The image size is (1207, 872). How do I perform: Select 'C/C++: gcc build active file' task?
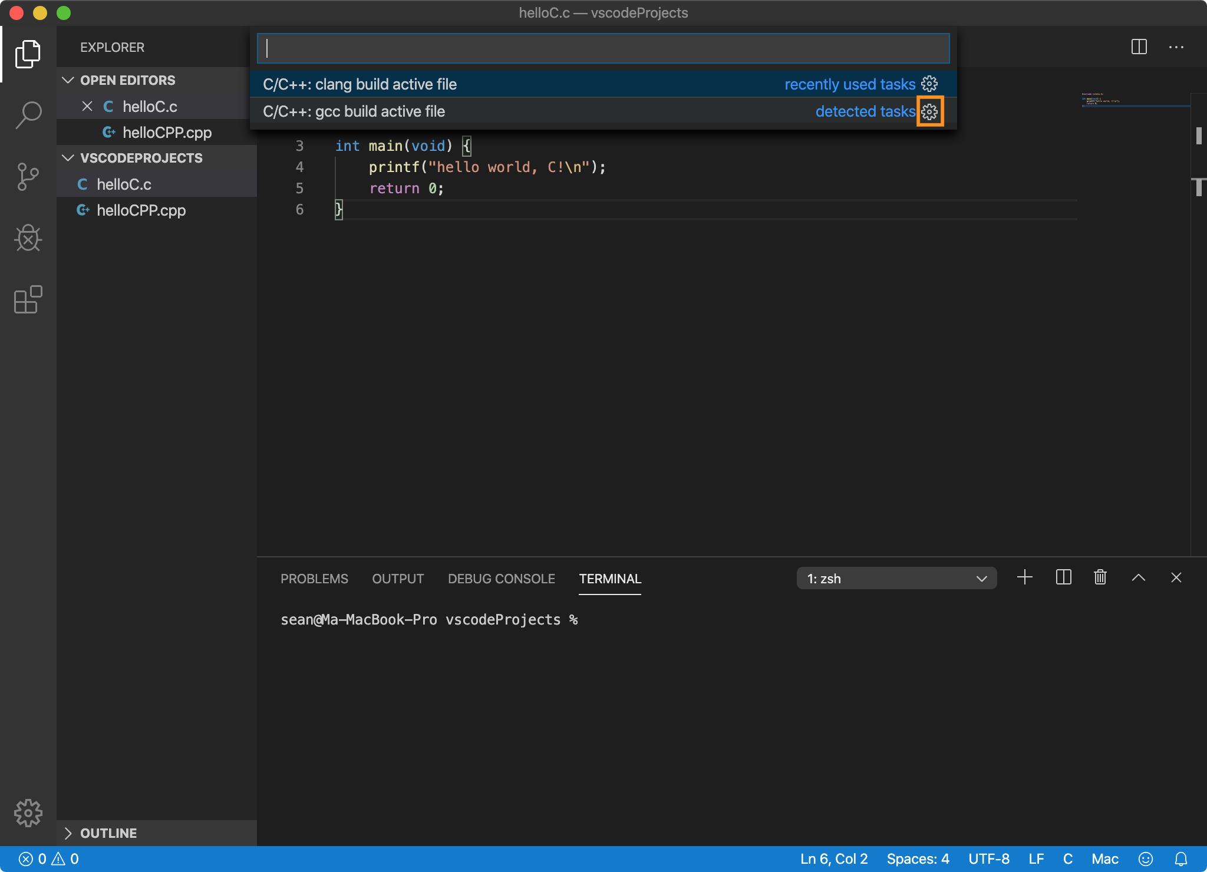354,111
